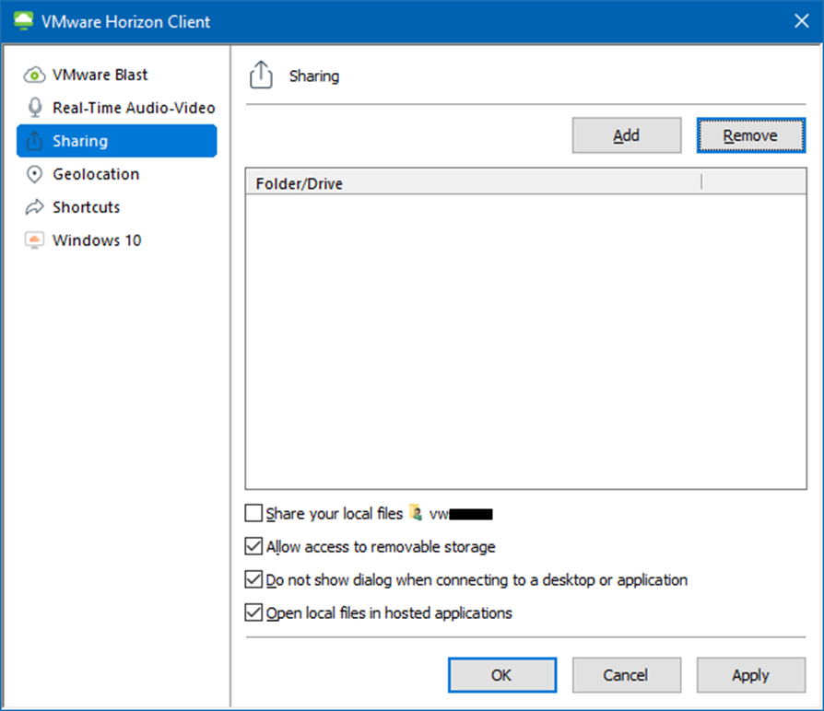This screenshot has height=711, width=824.
Task: Toggle Do not show dialog when connecting
Action: 253,579
